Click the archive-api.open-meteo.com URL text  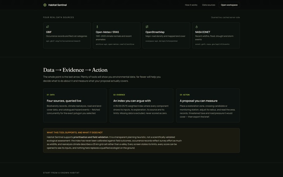click(115, 44)
